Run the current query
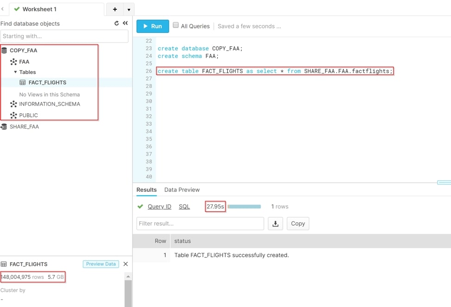The height and width of the screenshot is (307, 451). click(x=153, y=26)
